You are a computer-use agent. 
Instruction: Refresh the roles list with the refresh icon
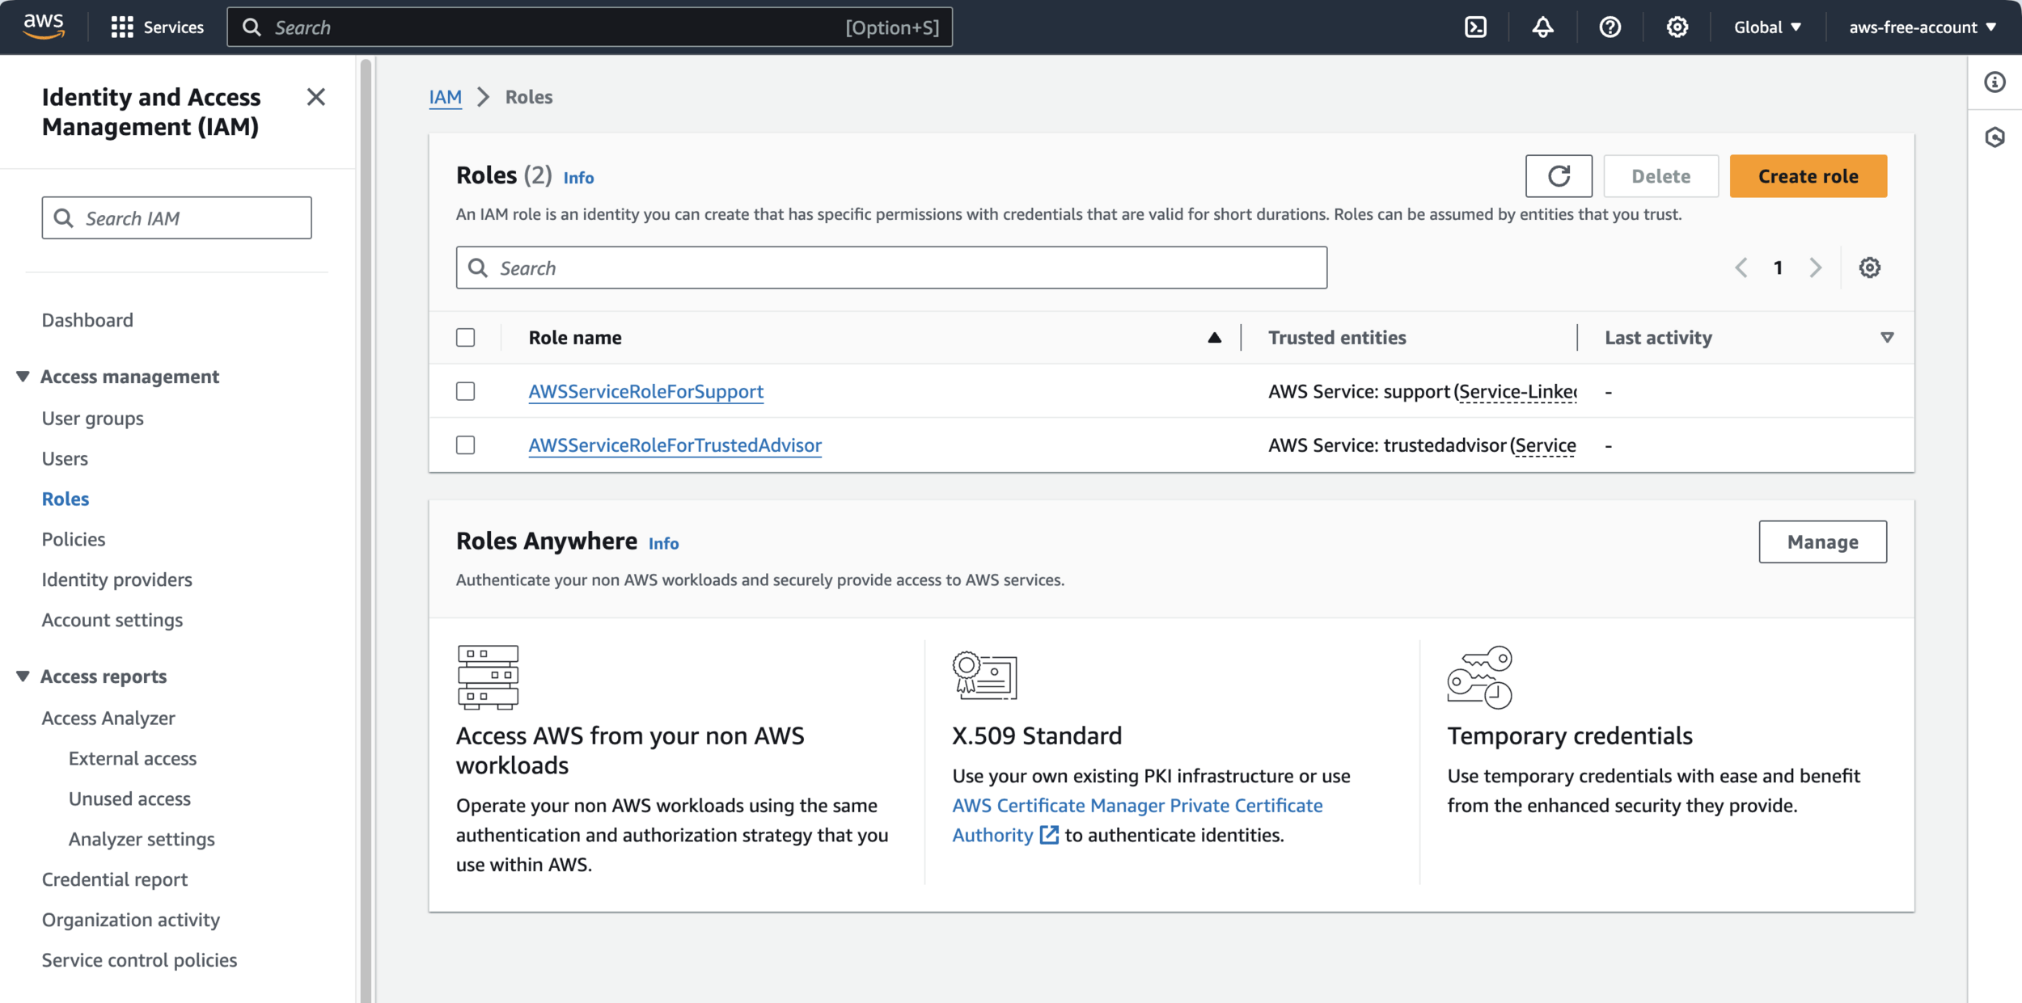coord(1558,176)
